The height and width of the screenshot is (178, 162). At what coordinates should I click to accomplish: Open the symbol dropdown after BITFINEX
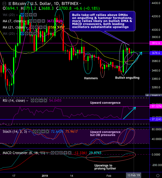80,4
